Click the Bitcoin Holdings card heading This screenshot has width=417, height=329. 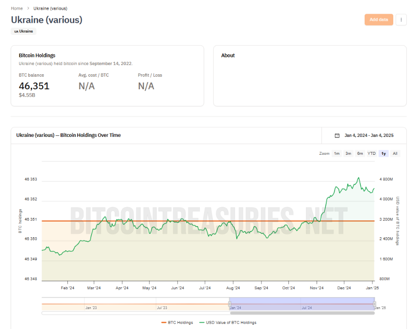[x=37, y=55]
